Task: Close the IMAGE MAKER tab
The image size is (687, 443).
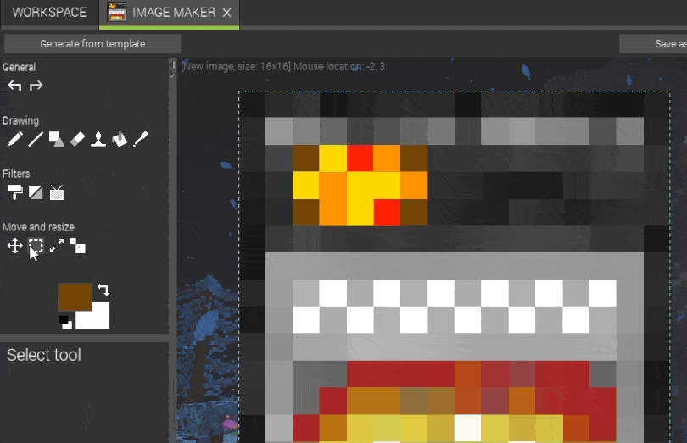Action: coord(226,13)
